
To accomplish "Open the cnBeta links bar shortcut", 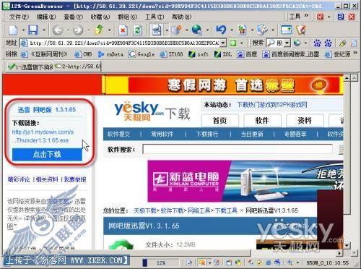I will click(110, 54).
